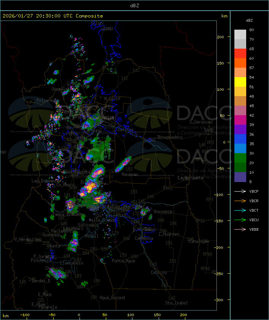Screen dimensions: 269x320
Task: Click the VBCR legend label
Action: (254, 201)
